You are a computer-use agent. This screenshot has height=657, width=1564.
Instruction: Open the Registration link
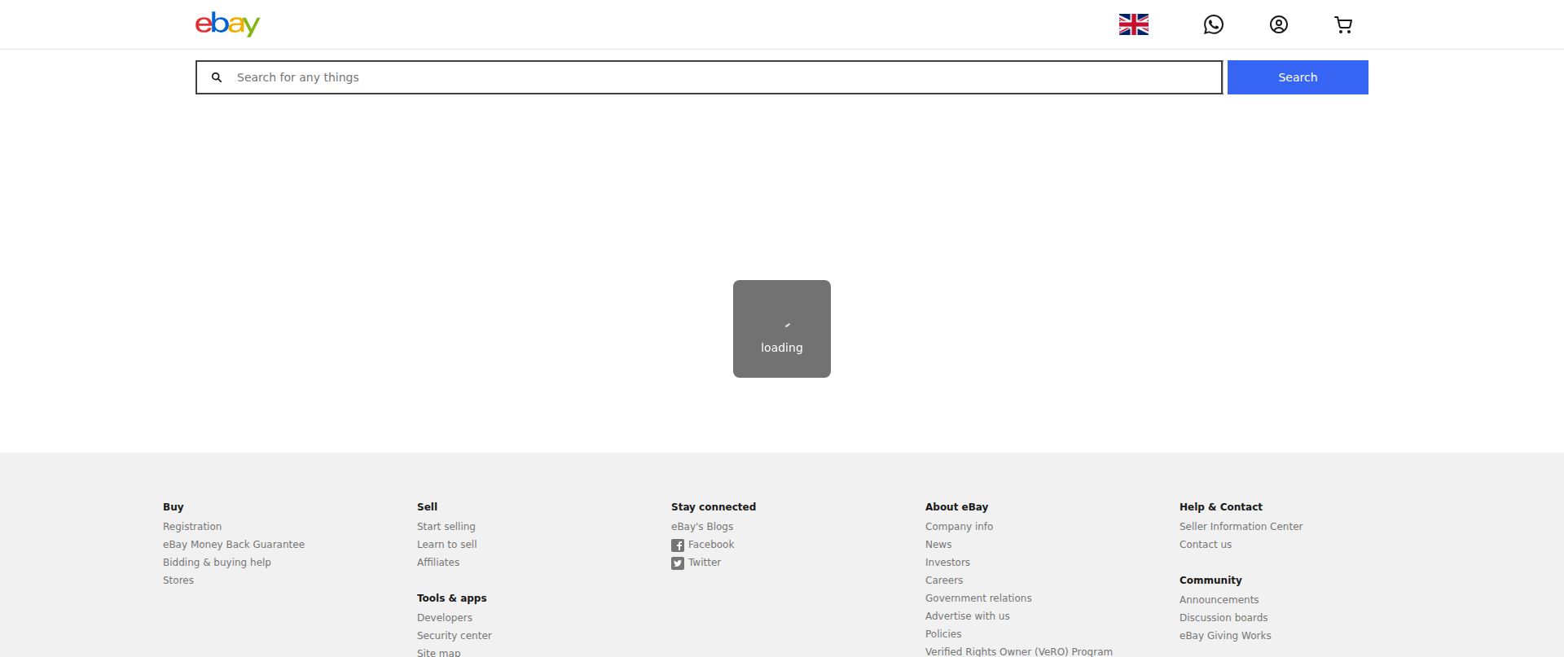pos(192,527)
